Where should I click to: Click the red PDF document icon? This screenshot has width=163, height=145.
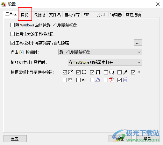pyautogui.click(x=111, y=80)
